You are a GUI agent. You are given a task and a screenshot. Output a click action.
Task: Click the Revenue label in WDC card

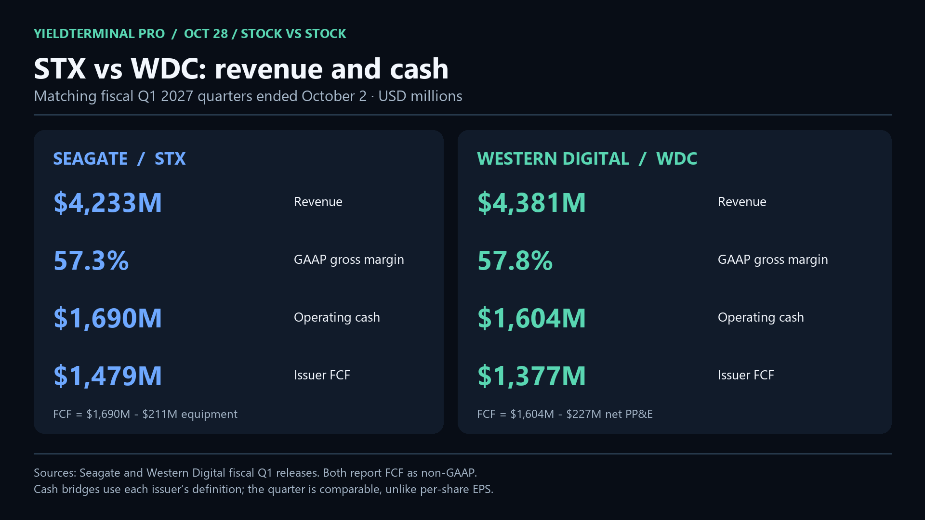(742, 202)
